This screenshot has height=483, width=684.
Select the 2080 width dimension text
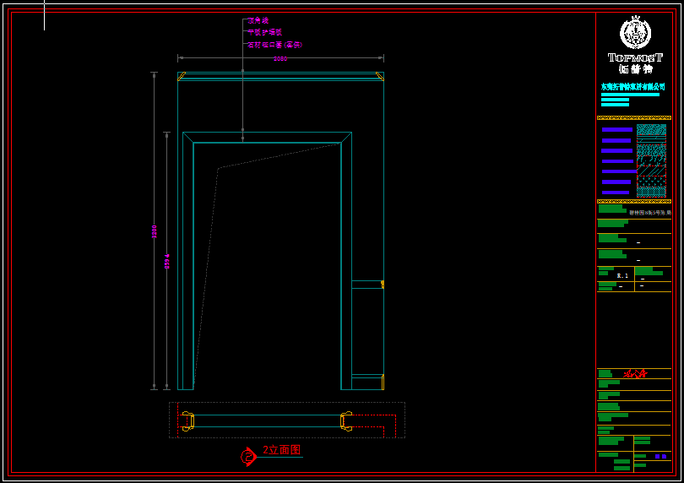[280, 59]
